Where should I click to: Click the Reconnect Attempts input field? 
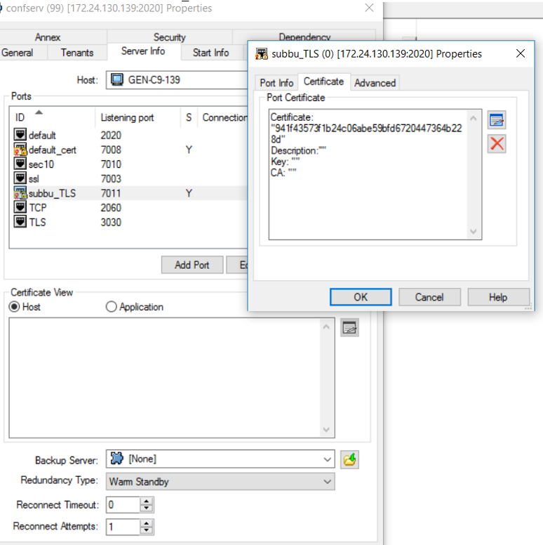coord(122,526)
